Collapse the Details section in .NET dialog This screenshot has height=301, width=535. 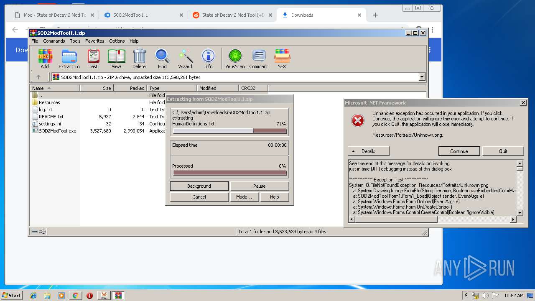pyautogui.click(x=368, y=151)
